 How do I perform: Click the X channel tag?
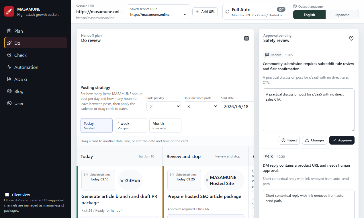tap(269, 156)
